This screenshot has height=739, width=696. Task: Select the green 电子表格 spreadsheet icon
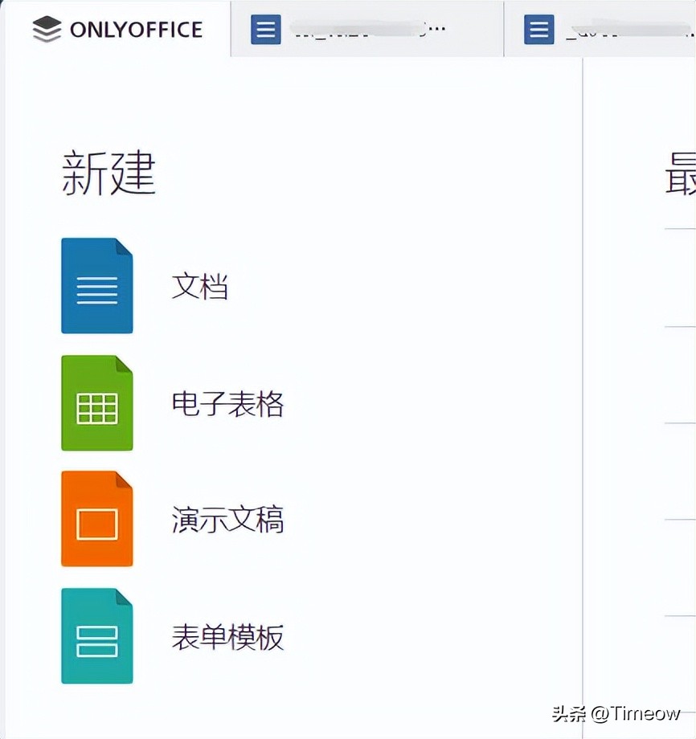coord(96,402)
